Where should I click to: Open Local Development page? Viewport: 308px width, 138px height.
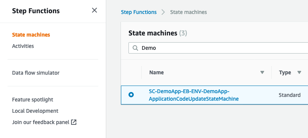tap(35, 111)
